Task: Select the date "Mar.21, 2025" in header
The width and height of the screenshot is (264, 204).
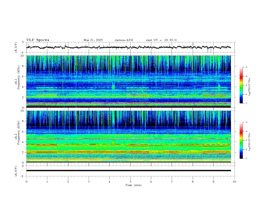Action: pyautogui.click(x=93, y=40)
